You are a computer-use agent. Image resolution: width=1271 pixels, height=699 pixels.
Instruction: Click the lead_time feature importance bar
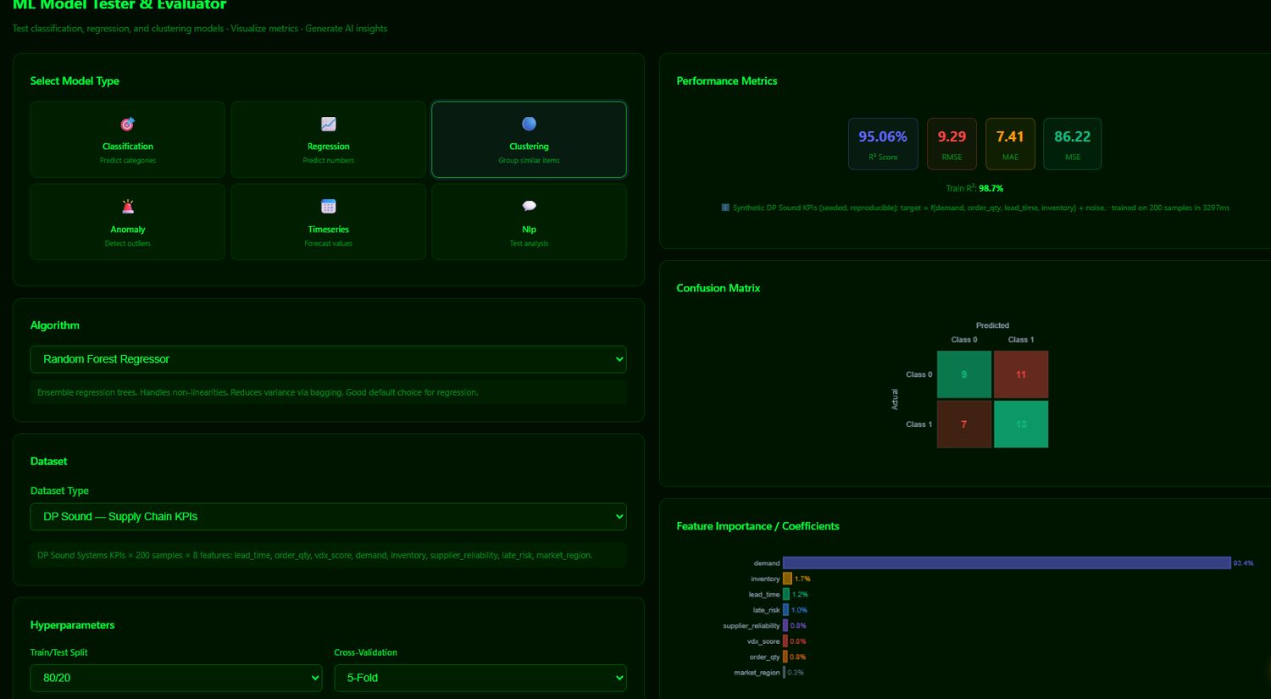tap(786, 594)
